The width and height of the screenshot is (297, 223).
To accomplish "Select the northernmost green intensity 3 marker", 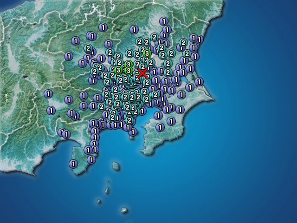I will coord(147,53).
